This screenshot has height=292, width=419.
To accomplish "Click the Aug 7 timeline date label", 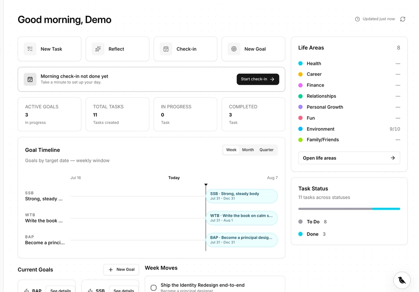I will 272,177.
